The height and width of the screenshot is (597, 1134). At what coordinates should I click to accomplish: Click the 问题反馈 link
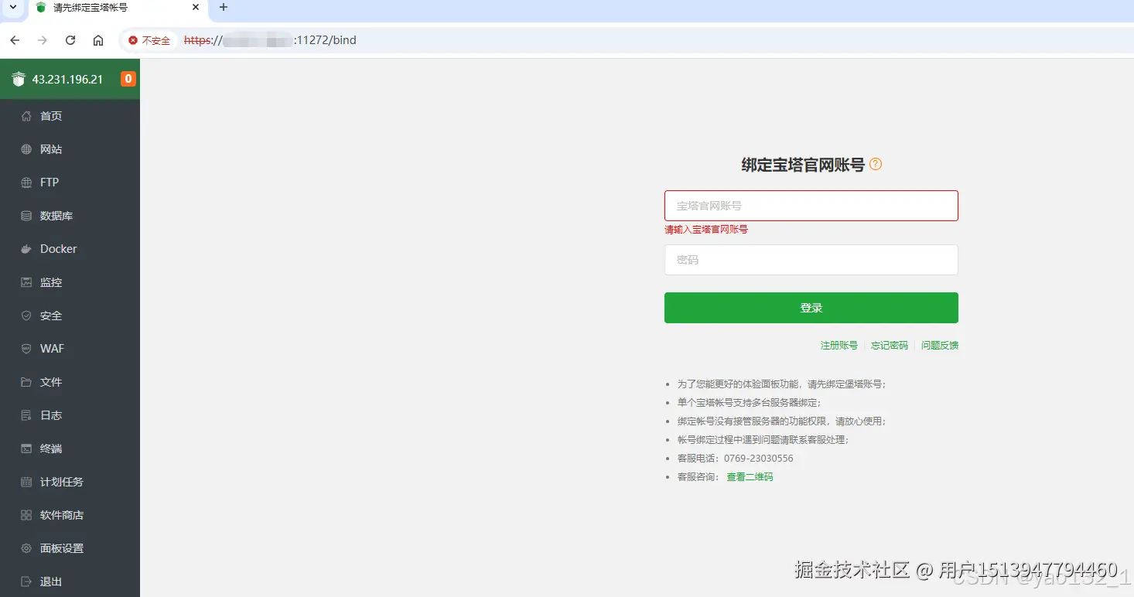click(x=940, y=346)
